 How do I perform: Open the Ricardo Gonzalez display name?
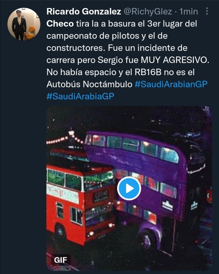(84, 12)
